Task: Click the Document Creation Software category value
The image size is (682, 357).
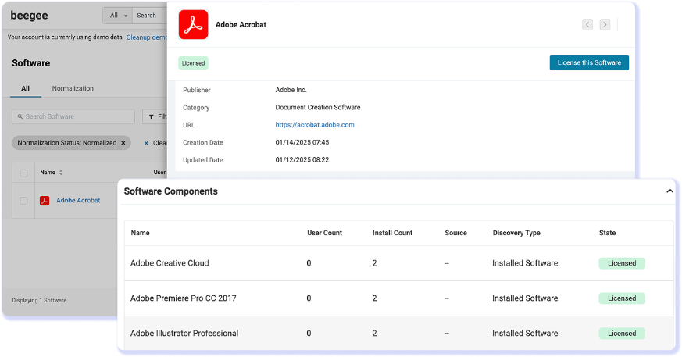Action: click(x=317, y=107)
